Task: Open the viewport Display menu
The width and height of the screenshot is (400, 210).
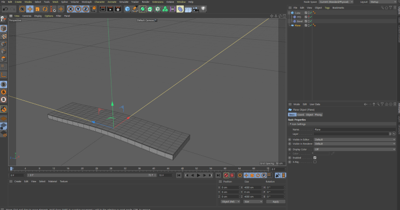Action: click(38, 16)
